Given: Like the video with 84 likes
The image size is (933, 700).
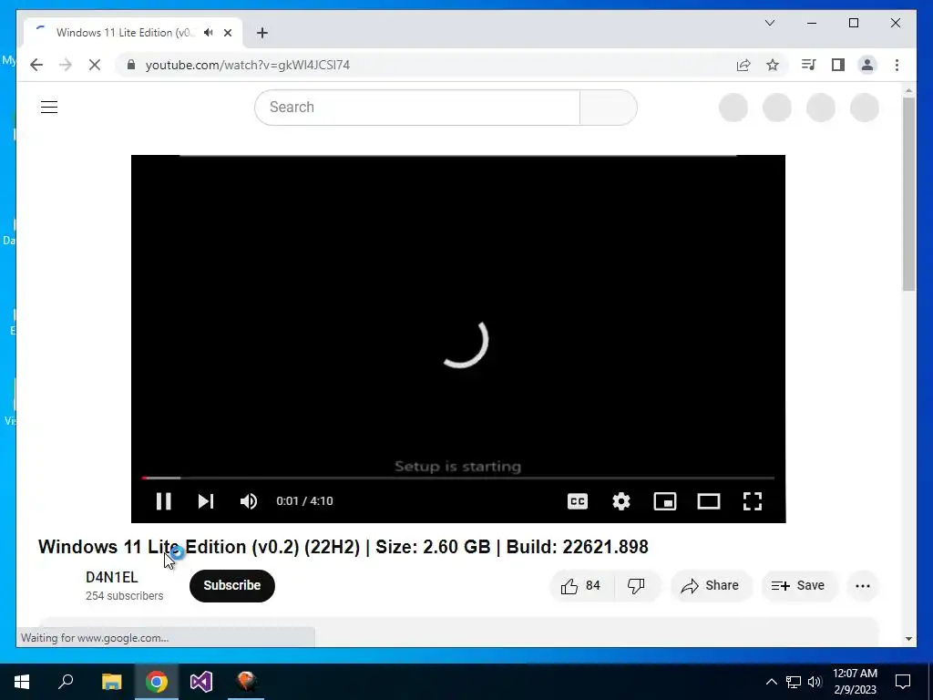Looking at the screenshot, I should 580,586.
